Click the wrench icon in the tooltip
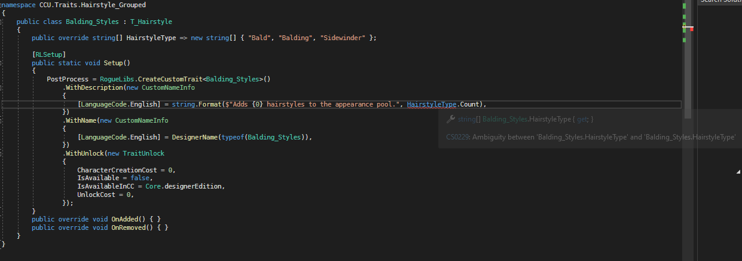The height and width of the screenshot is (261, 742). tap(451, 119)
